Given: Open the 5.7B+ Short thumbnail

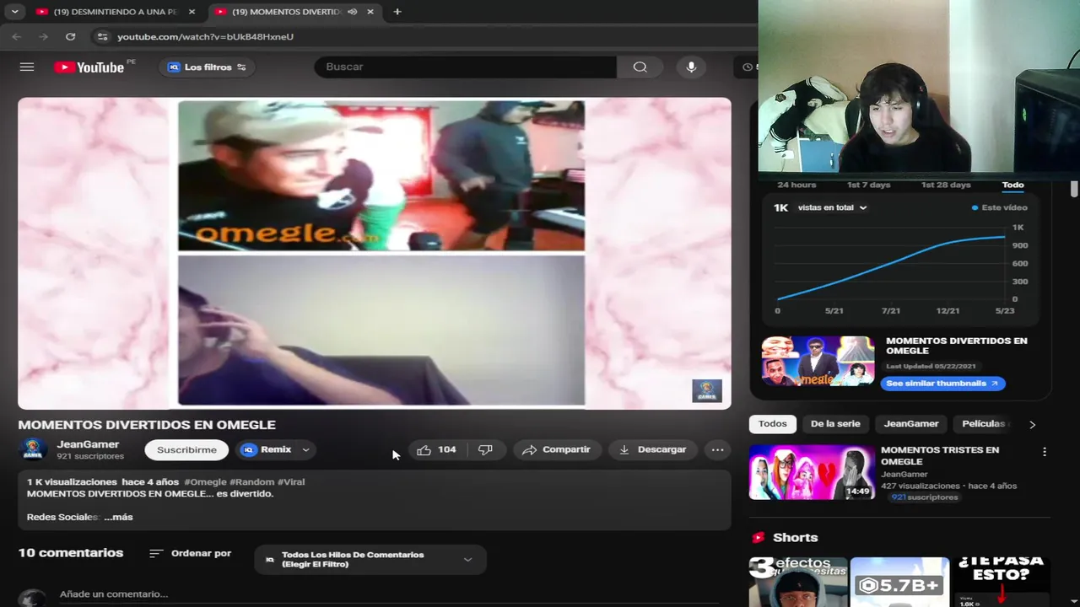Looking at the screenshot, I should coord(899,582).
